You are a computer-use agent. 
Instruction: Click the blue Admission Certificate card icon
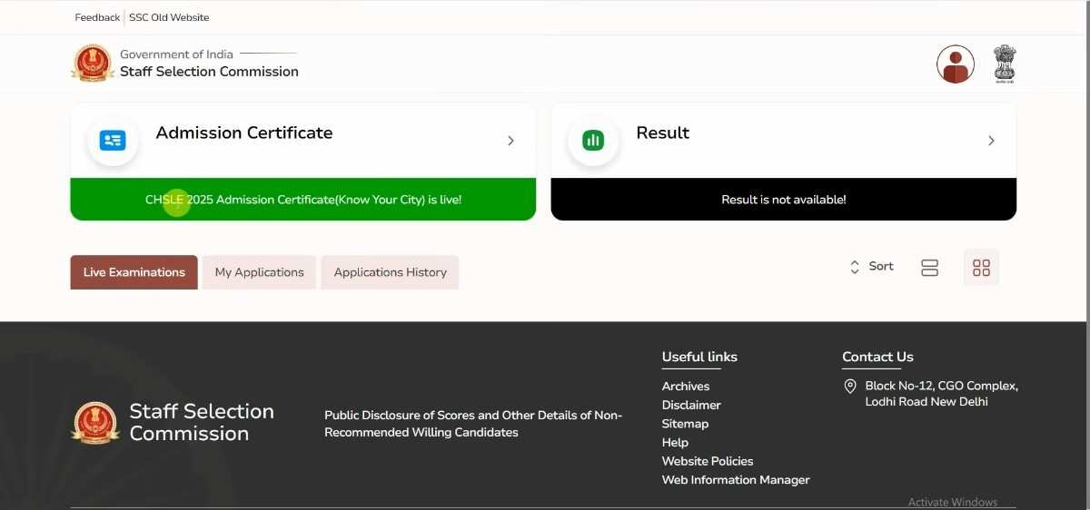click(113, 141)
